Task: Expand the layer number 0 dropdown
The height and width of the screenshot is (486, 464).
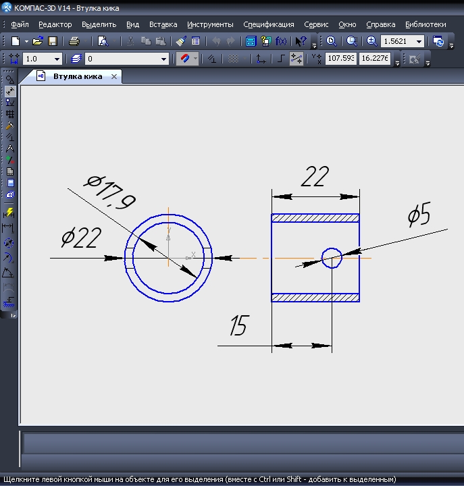Action: (163, 59)
